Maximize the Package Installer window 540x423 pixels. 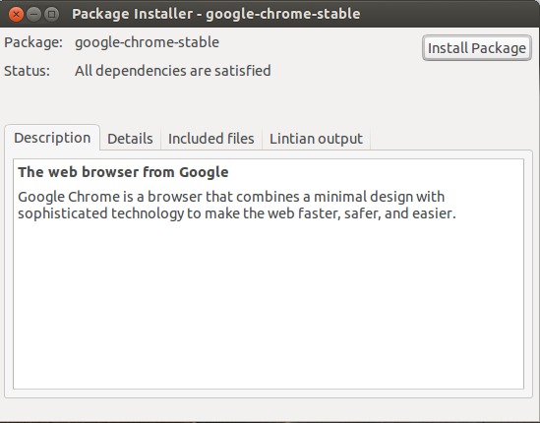point(52,15)
